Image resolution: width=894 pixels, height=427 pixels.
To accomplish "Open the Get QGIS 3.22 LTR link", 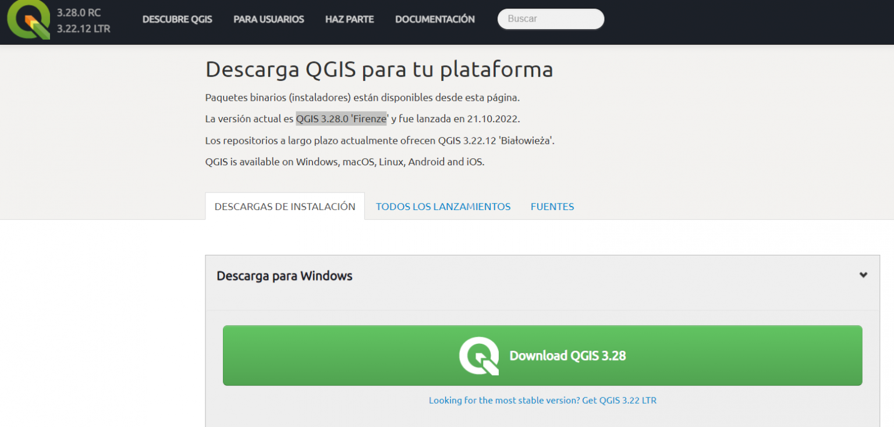I will coord(619,400).
